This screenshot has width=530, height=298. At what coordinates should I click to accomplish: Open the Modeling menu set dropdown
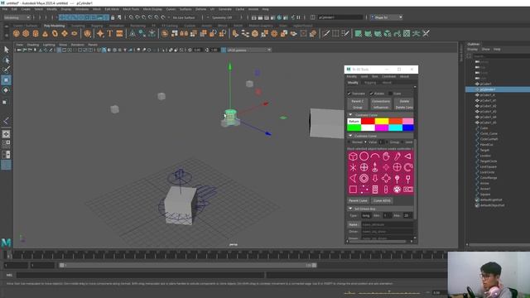(x=17, y=17)
